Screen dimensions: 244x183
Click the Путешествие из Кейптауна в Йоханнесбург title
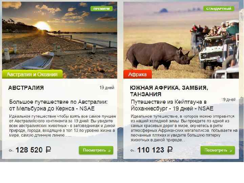point(172,105)
